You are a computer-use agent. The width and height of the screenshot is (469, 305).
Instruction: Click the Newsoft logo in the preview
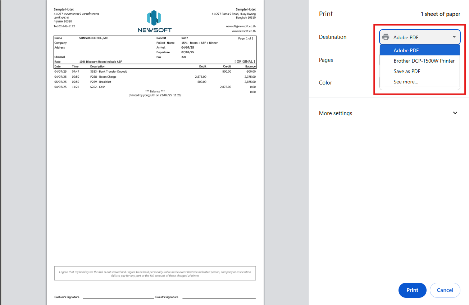tap(154, 22)
